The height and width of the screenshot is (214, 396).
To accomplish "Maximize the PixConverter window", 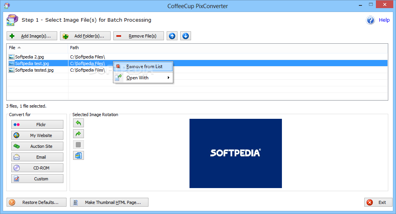I will coord(371,5).
